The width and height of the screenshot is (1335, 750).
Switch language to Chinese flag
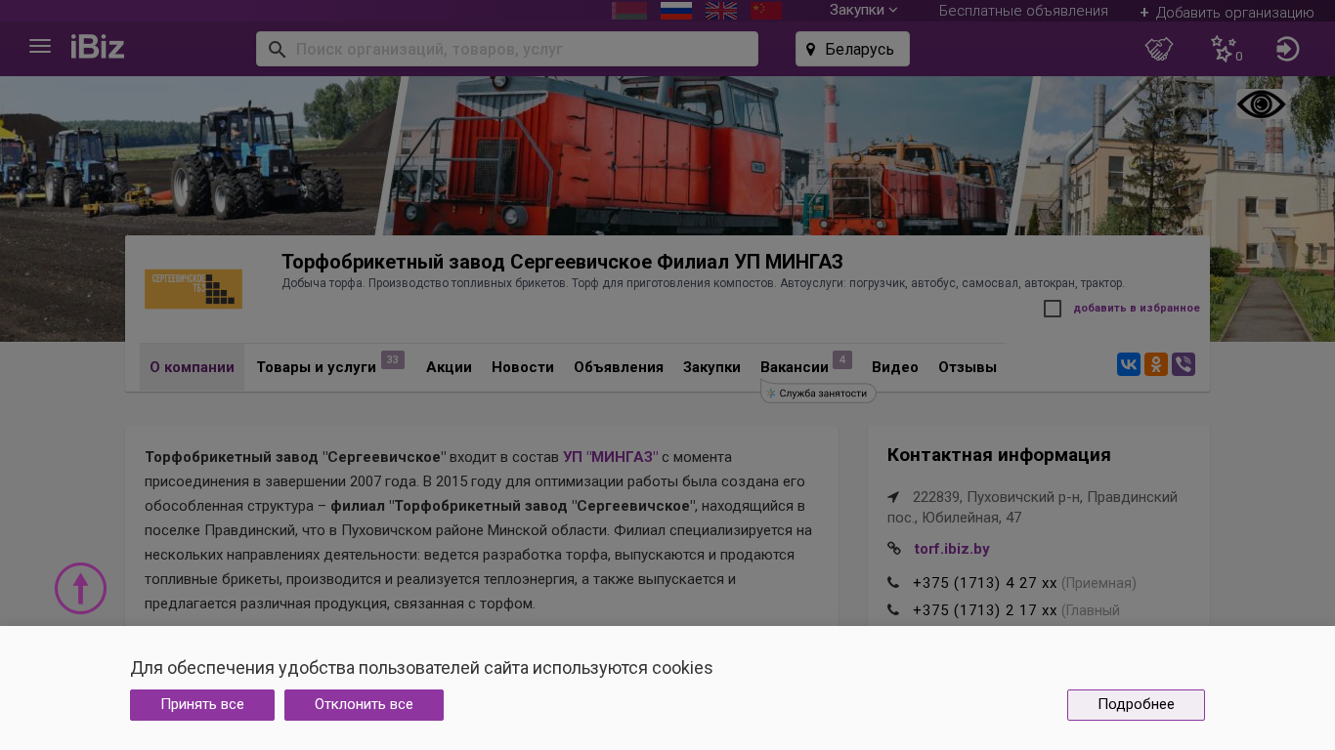click(766, 10)
